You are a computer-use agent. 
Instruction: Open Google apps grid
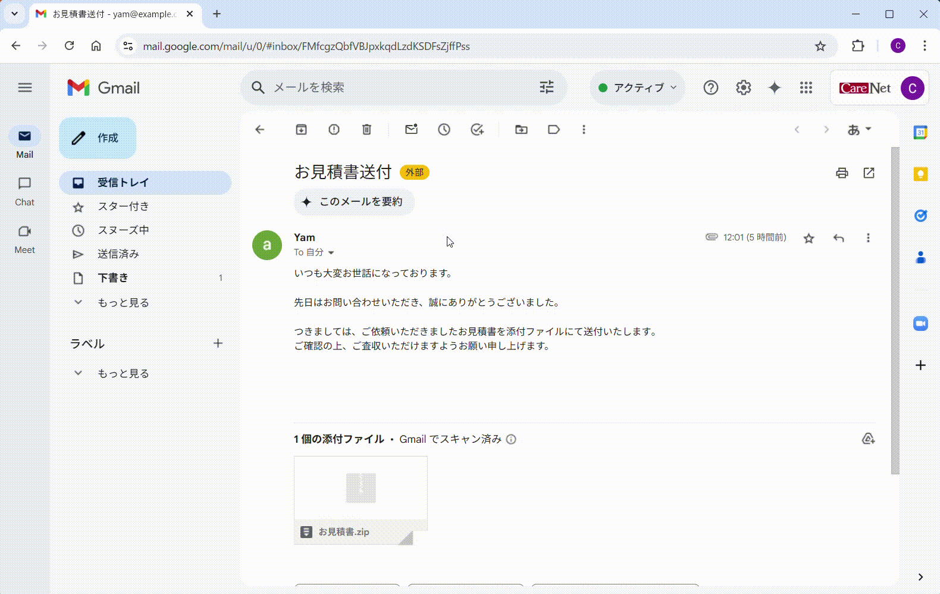pyautogui.click(x=806, y=87)
